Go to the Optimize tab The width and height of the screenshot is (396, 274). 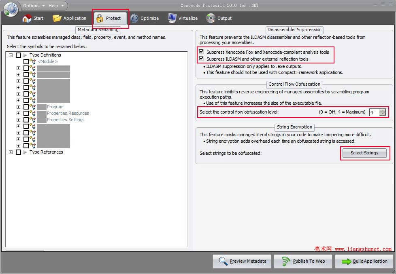(x=145, y=19)
